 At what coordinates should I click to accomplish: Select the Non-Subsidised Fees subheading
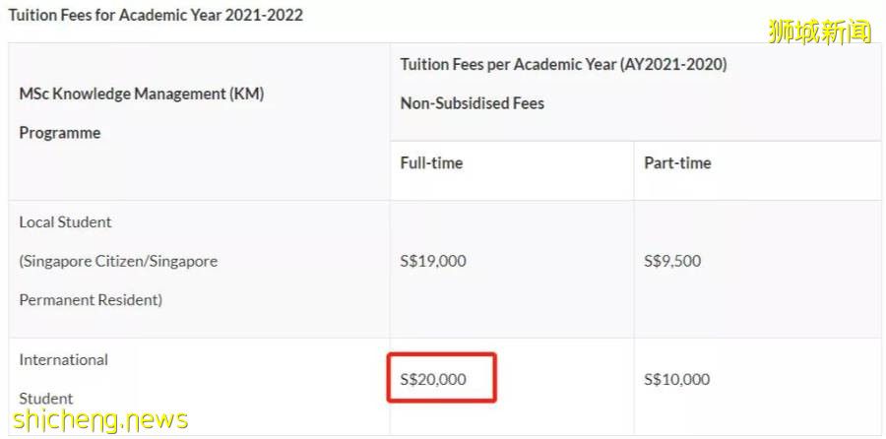472,102
